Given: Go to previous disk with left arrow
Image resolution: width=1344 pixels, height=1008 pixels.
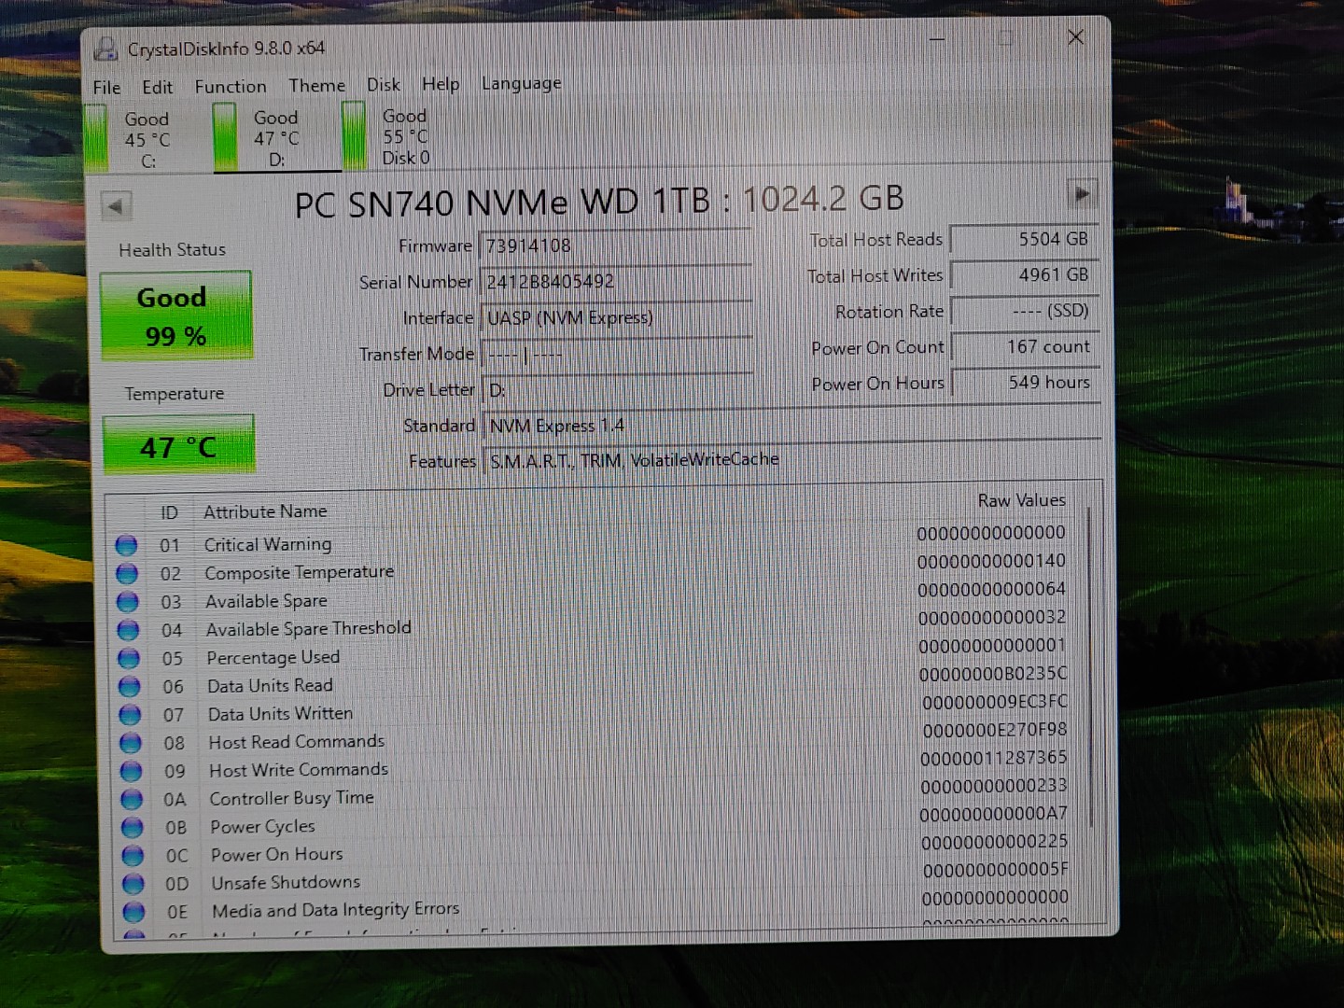Looking at the screenshot, I should pyautogui.click(x=116, y=206).
